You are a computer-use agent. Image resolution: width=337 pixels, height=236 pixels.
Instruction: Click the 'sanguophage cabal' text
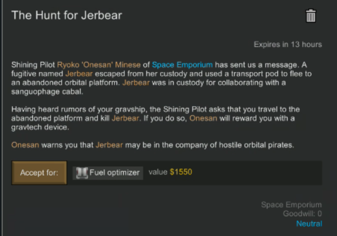pyautogui.click(x=47, y=92)
